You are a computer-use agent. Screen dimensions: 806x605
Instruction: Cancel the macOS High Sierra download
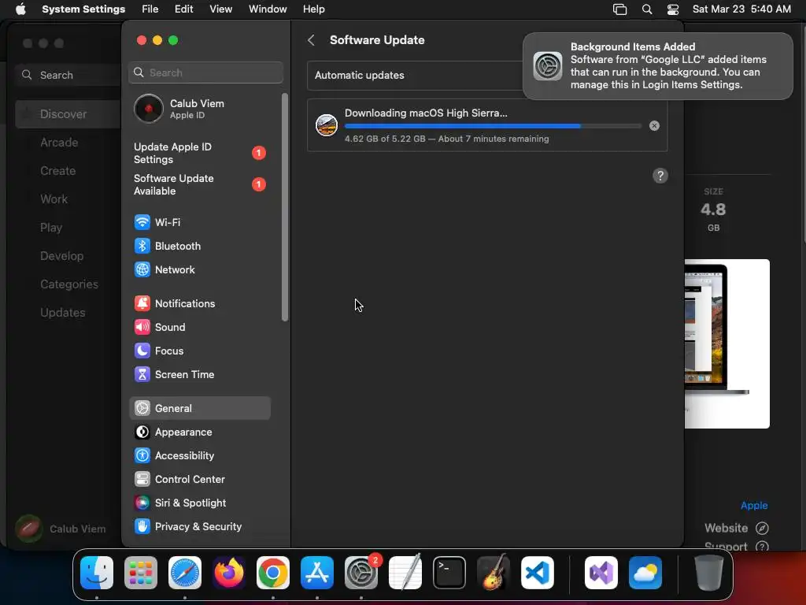coord(654,125)
